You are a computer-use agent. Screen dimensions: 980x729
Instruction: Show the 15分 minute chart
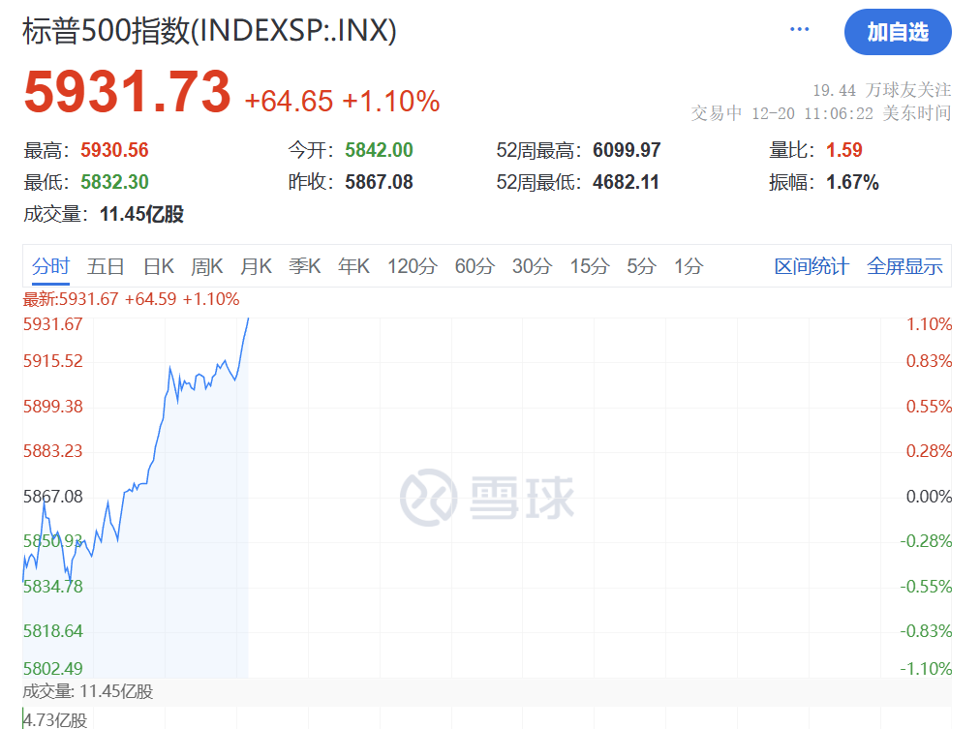click(590, 267)
